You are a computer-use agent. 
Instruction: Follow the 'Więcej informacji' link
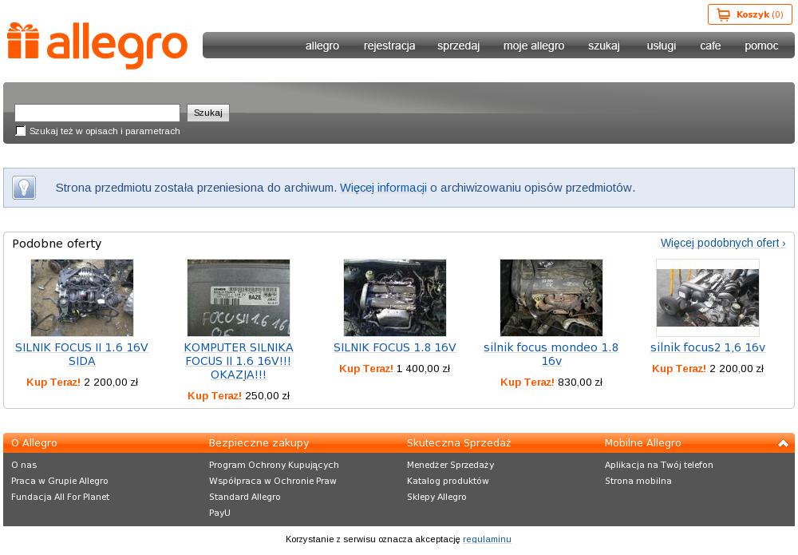[383, 188]
